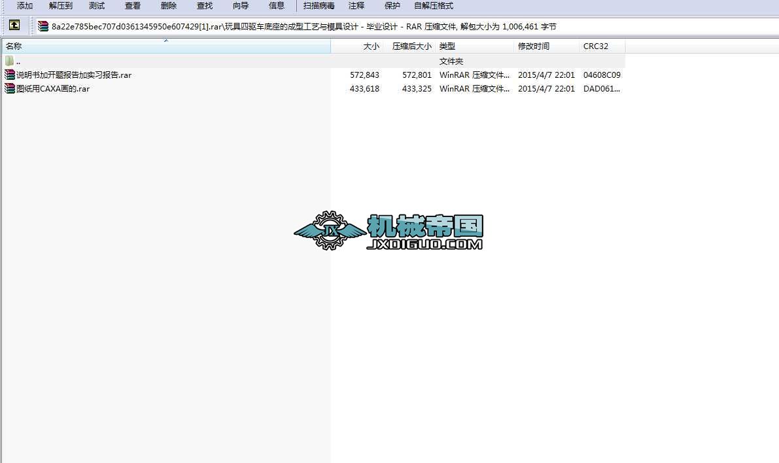
Task: Click the 自解压格式 (SFX) toolbar button
Action: (x=434, y=6)
